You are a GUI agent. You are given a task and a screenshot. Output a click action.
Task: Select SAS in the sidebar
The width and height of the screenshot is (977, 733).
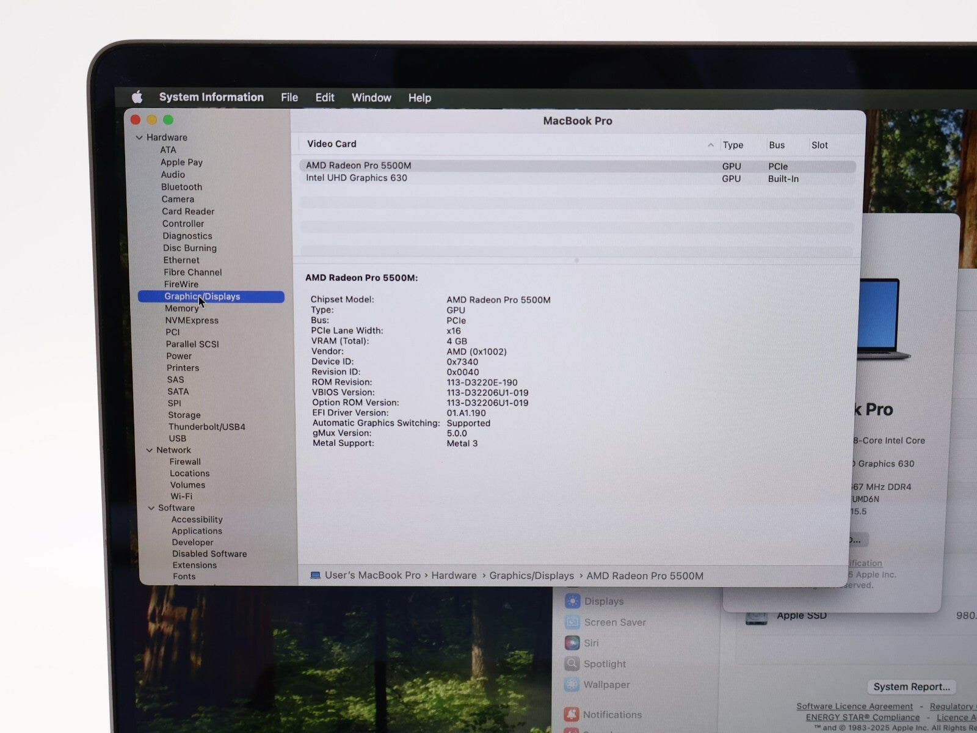click(175, 379)
